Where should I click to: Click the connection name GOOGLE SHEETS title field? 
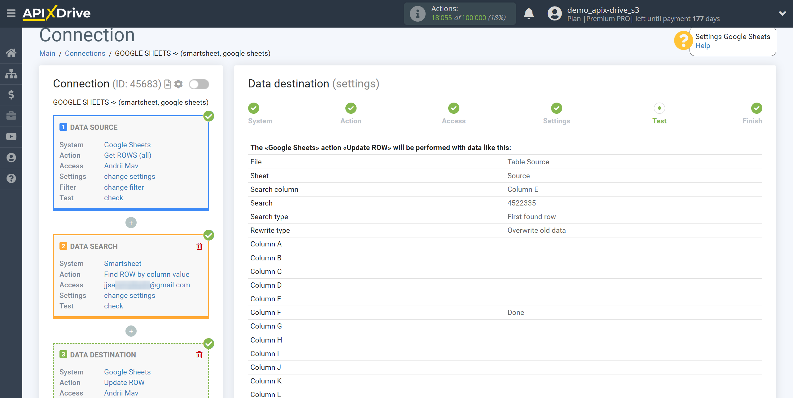(131, 102)
